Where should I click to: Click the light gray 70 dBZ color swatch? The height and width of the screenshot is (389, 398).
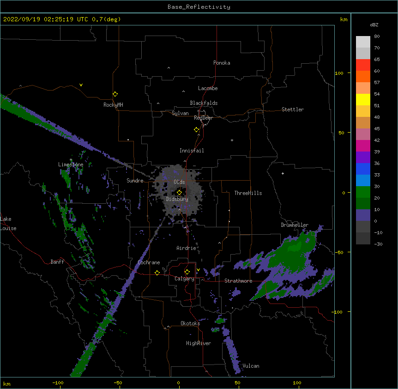coord(363,42)
